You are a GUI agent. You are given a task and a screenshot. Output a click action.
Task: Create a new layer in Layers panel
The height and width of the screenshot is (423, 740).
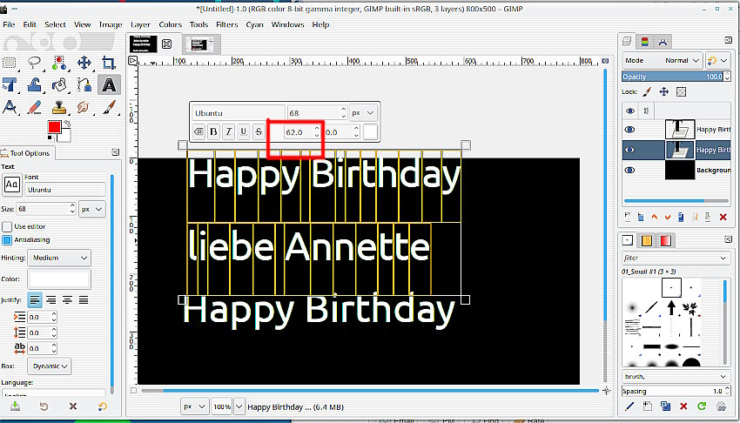coord(627,217)
